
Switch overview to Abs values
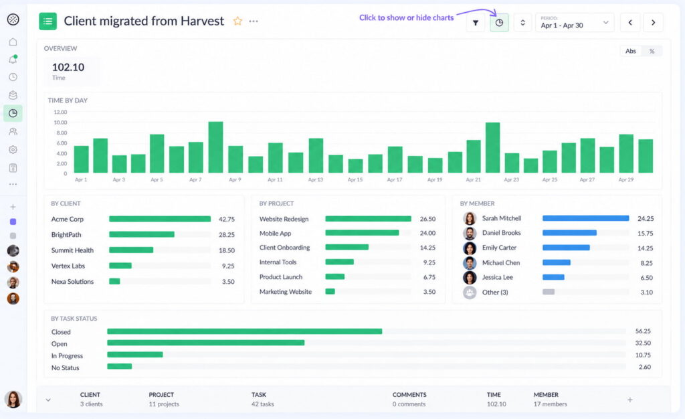(x=630, y=51)
